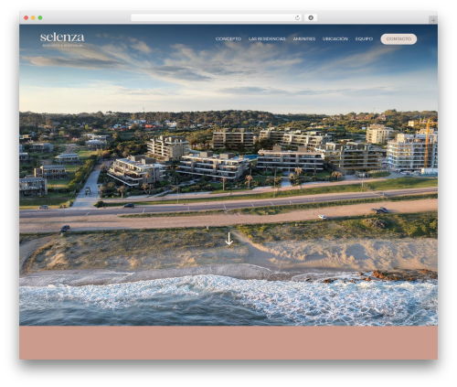Click the white down arrow on the hero image
This screenshot has width=457, height=387.
click(228, 239)
